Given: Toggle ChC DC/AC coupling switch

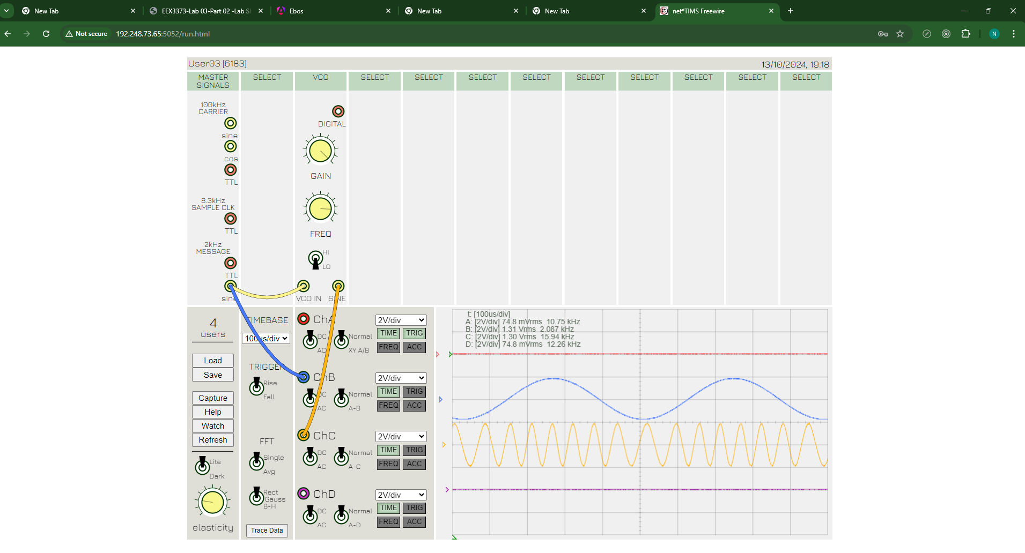Looking at the screenshot, I should pos(310,457).
